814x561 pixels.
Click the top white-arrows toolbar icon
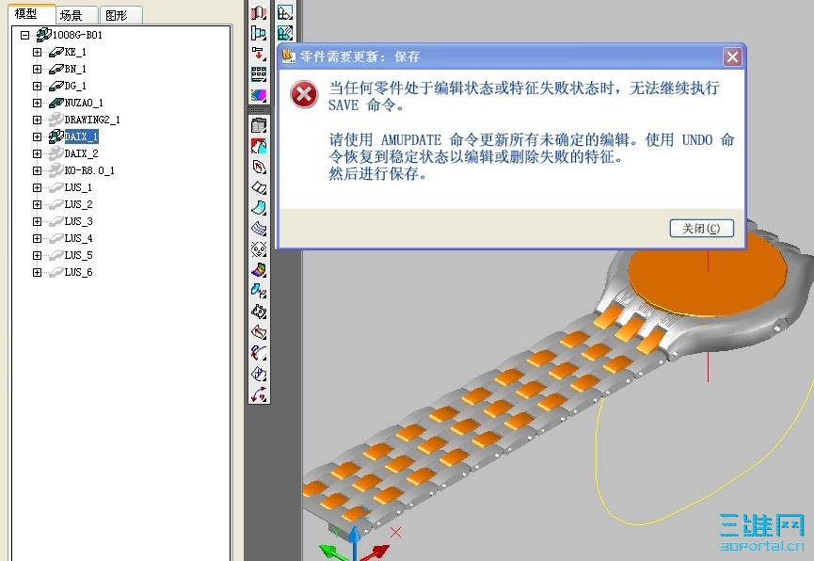pos(285,12)
